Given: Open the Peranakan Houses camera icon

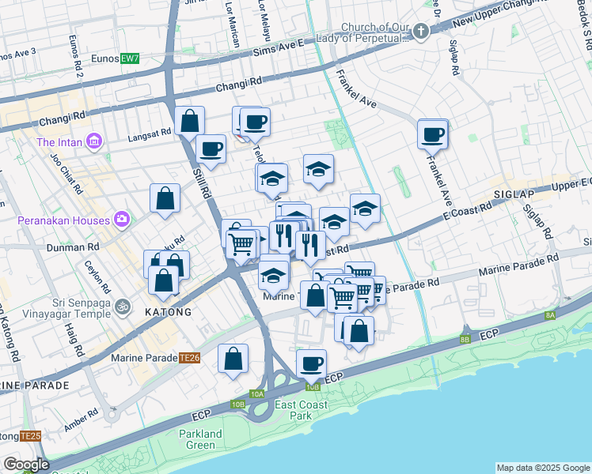Looking at the screenshot, I should [122, 218].
